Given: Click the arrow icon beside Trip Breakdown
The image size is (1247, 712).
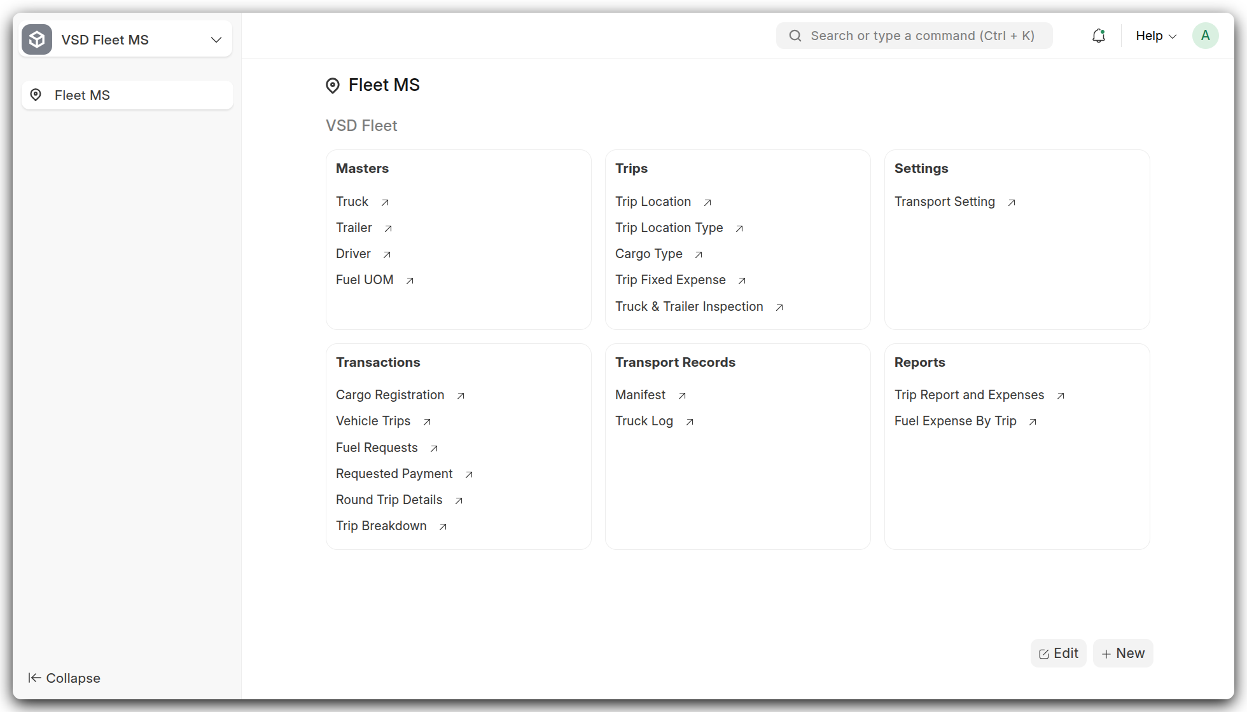Looking at the screenshot, I should 443,527.
